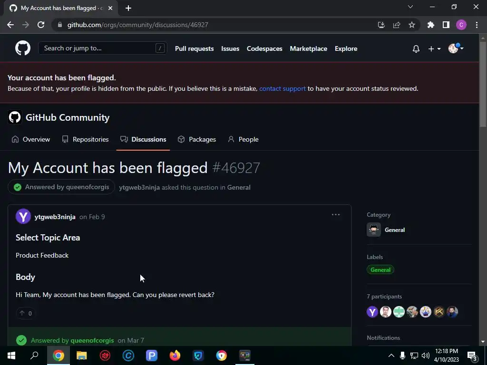
Task: Open the tab search chevron
Action: [410, 7]
